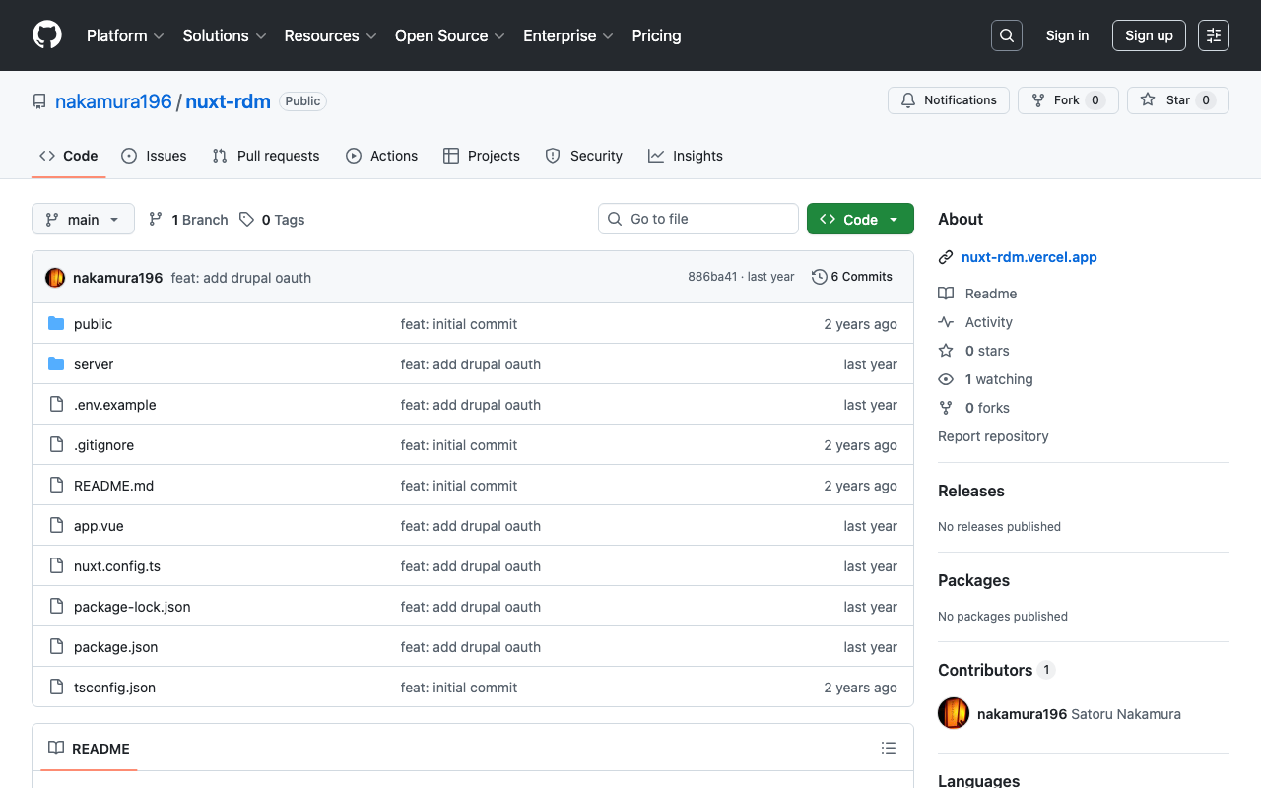Open nuxt-rdm.vercel.app website link
The image size is (1261, 788).
1029,257
